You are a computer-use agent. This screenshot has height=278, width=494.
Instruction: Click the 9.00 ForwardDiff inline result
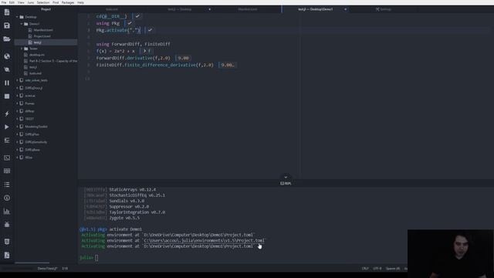183,58
